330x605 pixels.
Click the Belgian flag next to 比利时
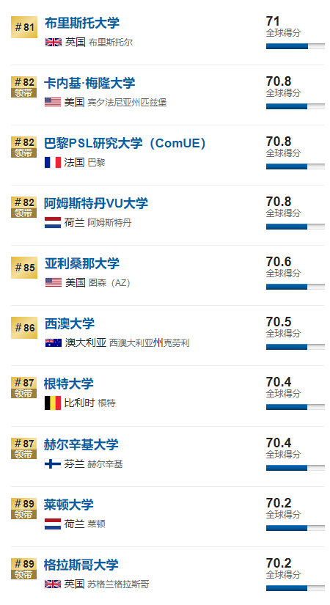point(53,403)
